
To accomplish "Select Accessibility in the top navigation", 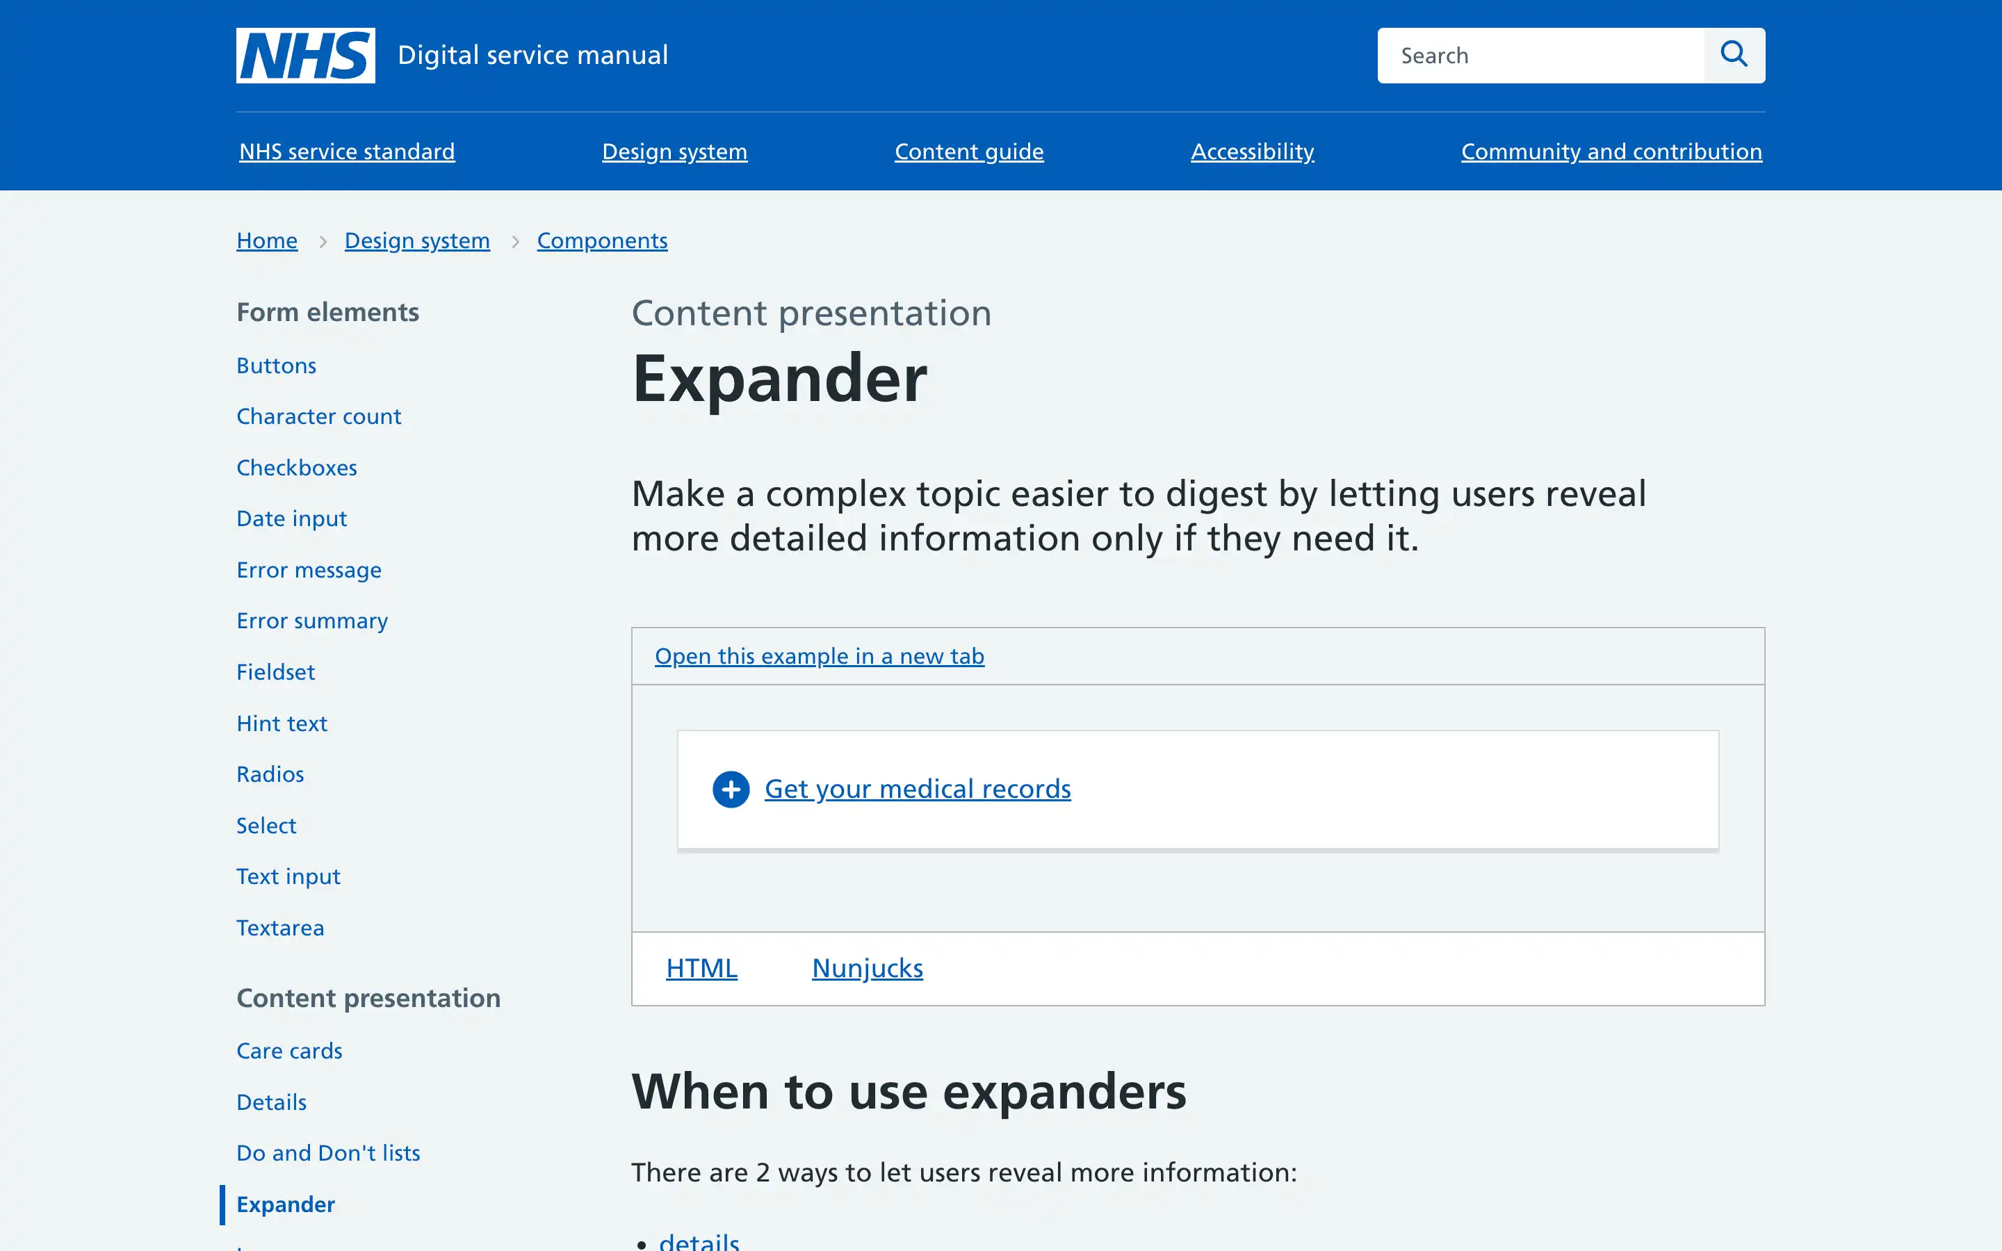I will tap(1253, 152).
